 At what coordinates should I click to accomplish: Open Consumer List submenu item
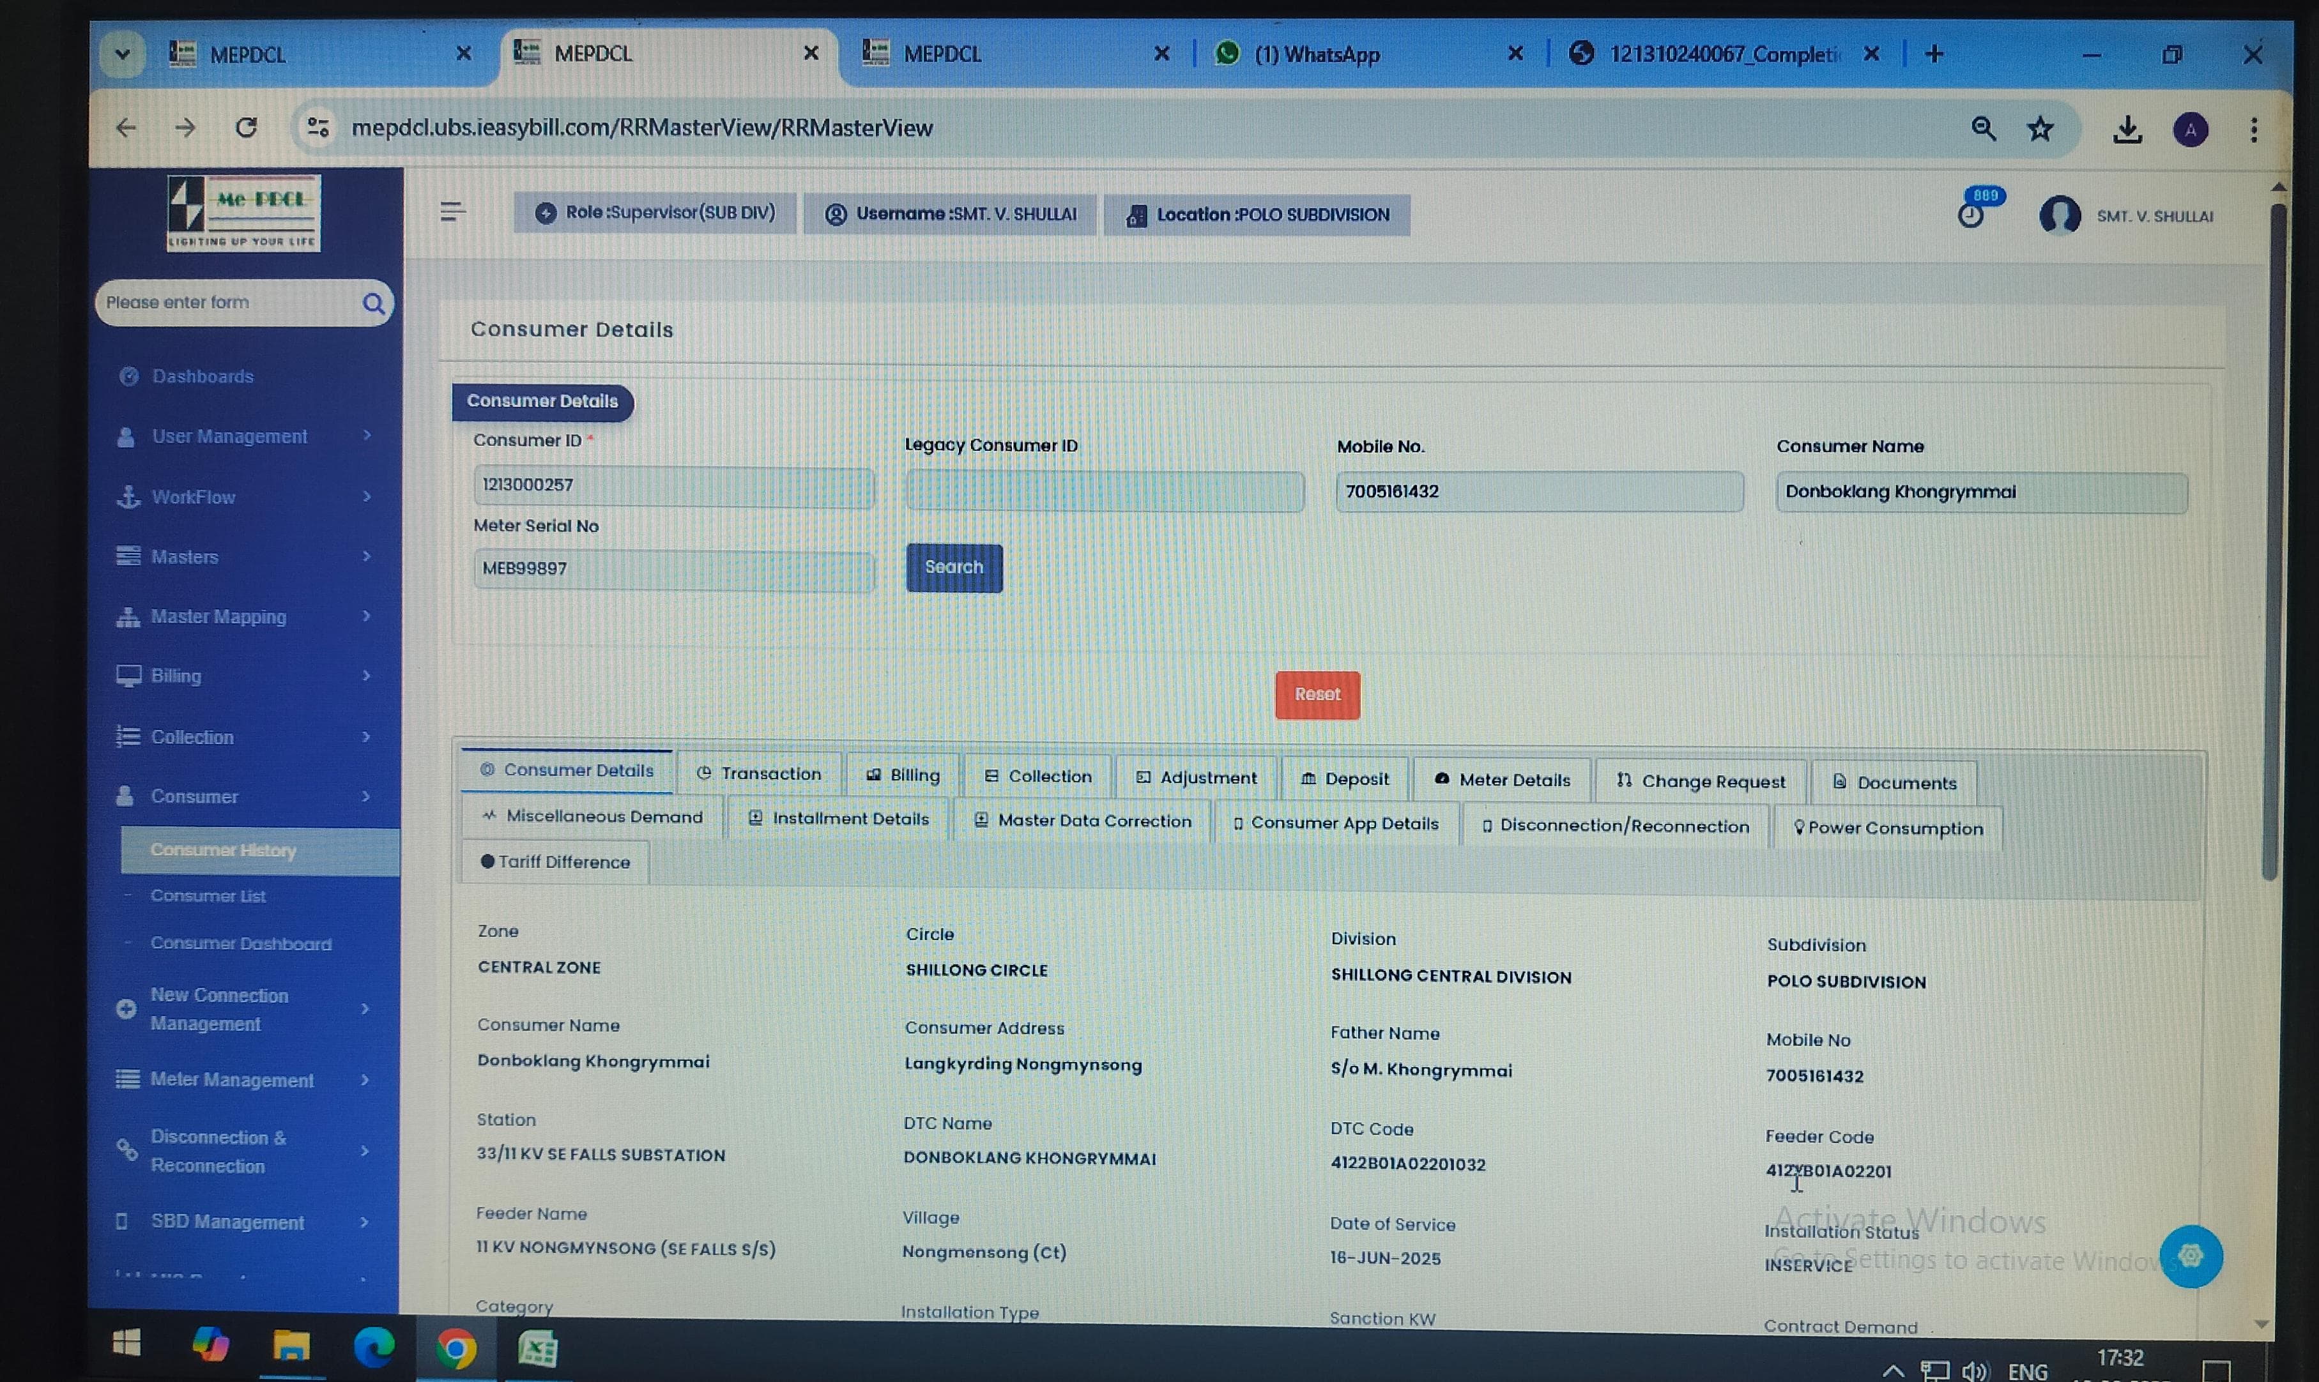[x=209, y=896]
